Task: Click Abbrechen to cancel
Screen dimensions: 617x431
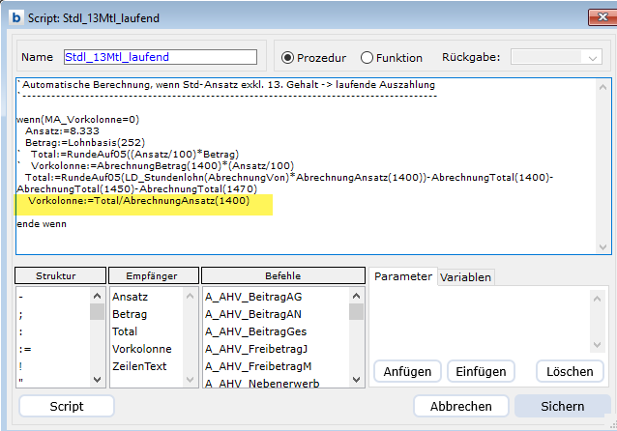Action: click(x=460, y=406)
